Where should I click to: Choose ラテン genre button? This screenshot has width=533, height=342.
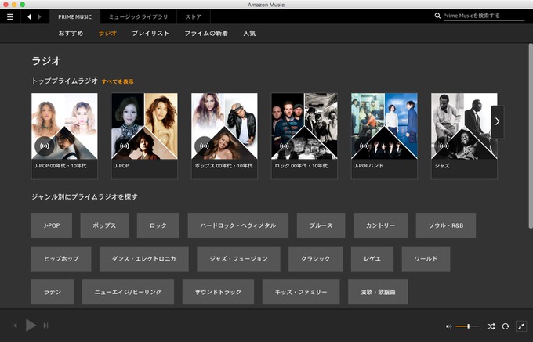[53, 292]
